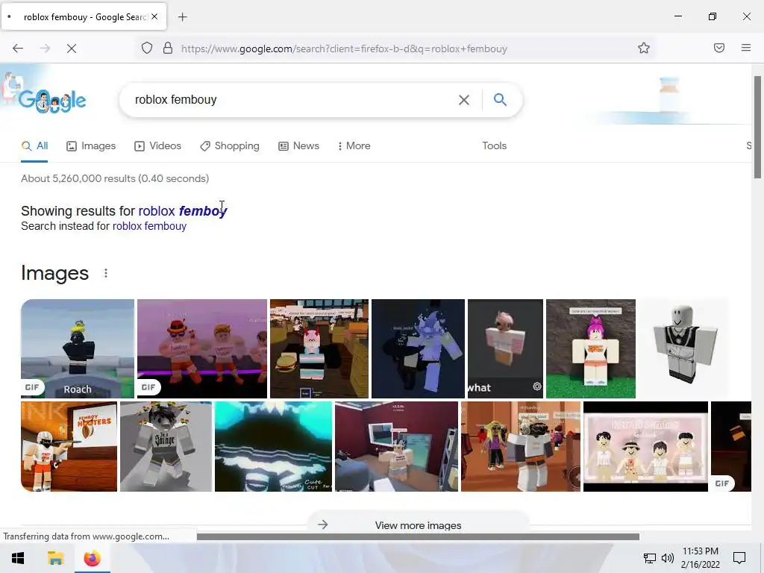Select the All search tab

34,145
